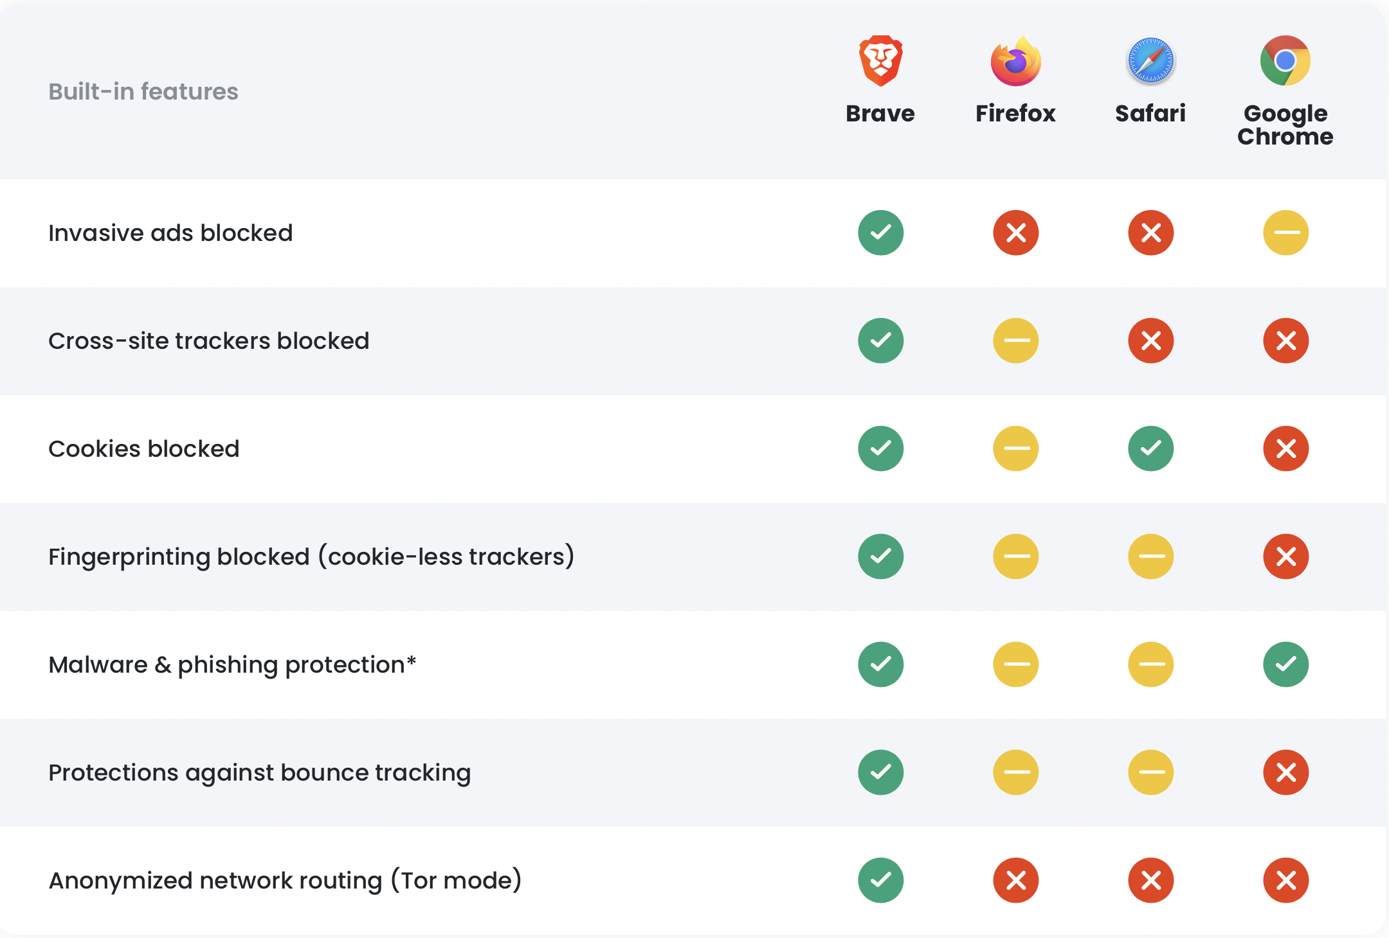Select the Malware & phishing protection row label
The width and height of the screenshot is (1389, 938).
232,664
